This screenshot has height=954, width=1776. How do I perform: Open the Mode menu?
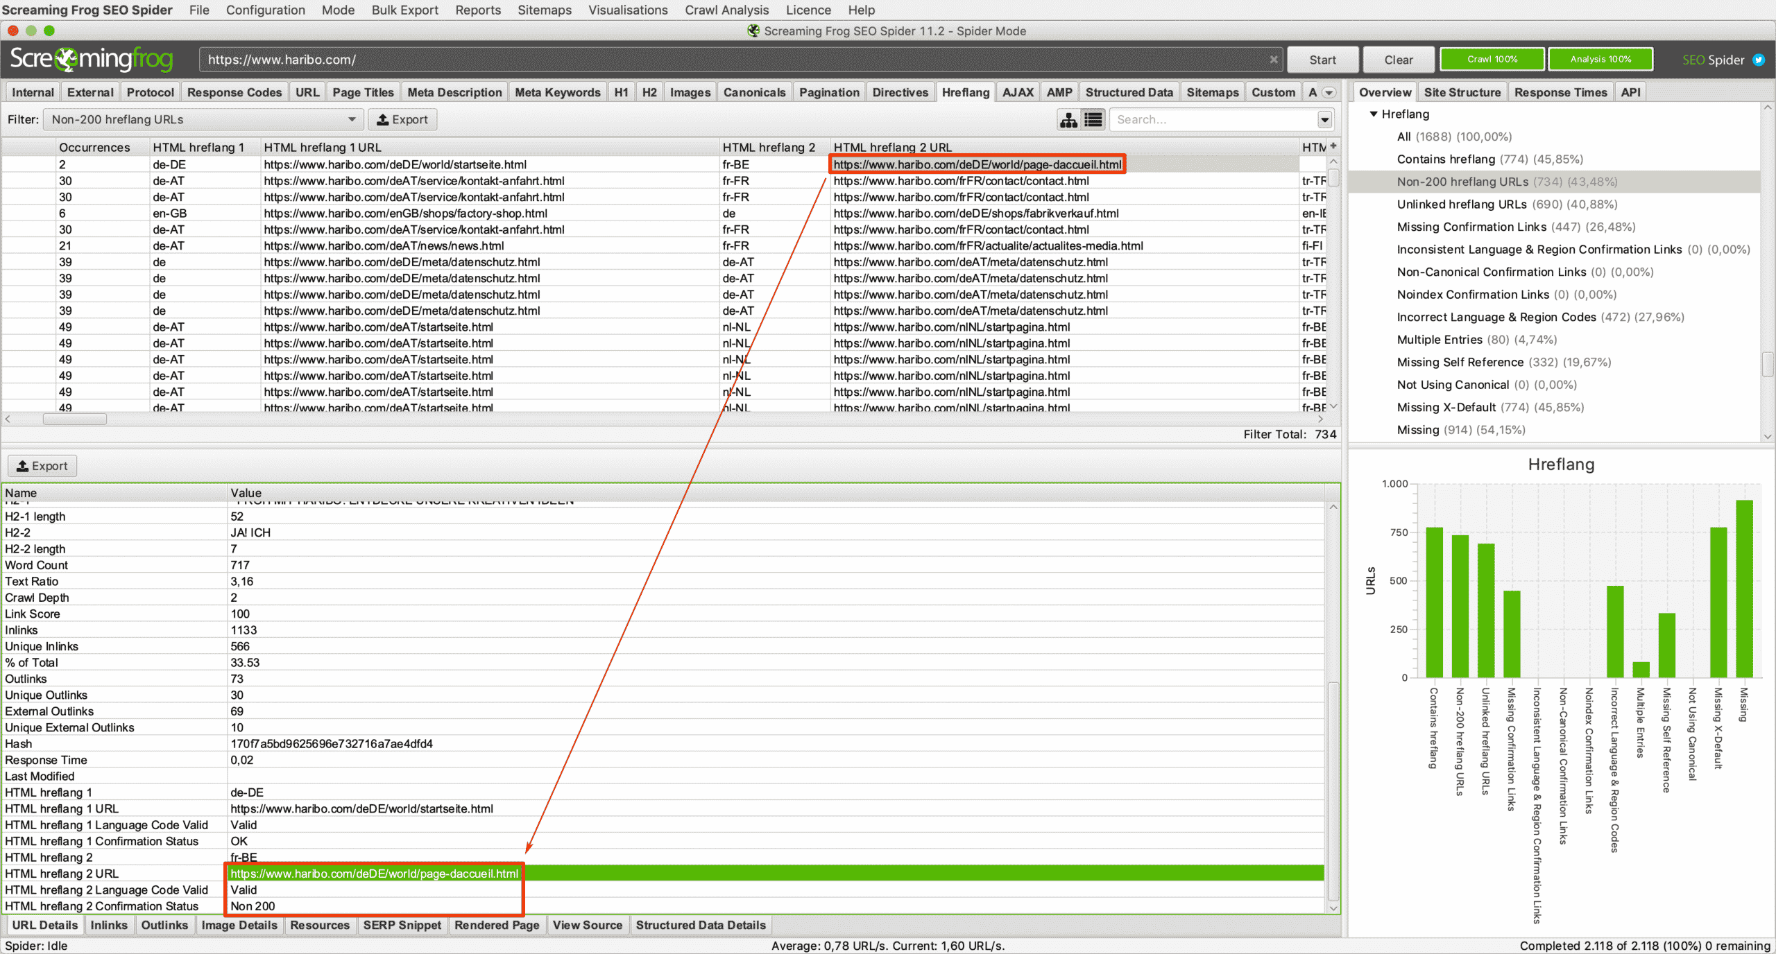338,10
